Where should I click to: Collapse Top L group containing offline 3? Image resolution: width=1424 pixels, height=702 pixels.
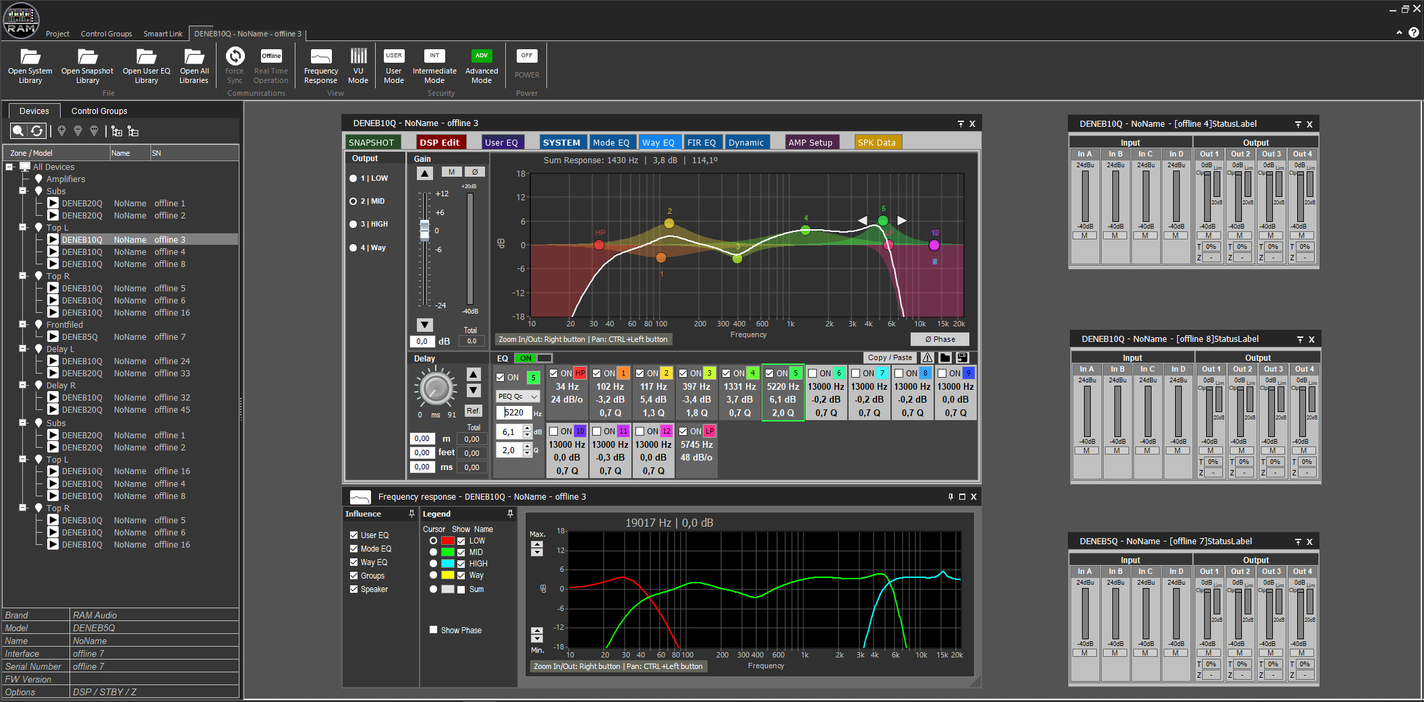click(23, 227)
